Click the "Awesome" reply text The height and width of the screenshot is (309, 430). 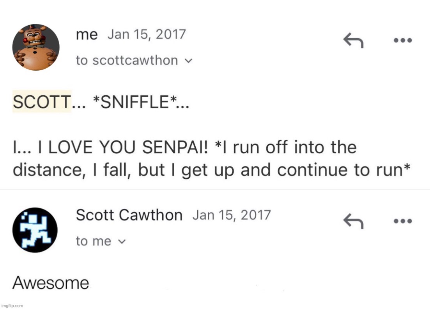coord(51,283)
